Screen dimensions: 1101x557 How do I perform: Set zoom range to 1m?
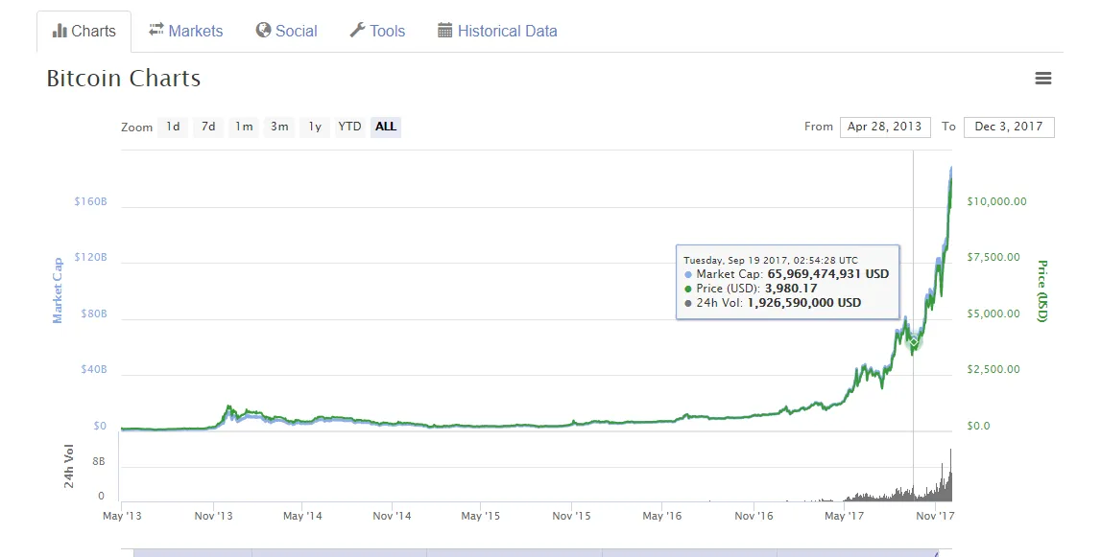(244, 127)
